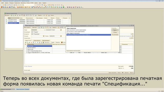164x92 pixels.
Task: Click the Cut scissors icon in main toolbar
Action: 8,5
